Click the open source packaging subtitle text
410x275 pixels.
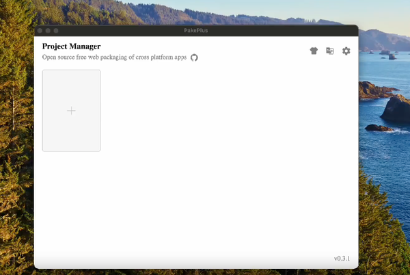[114, 57]
